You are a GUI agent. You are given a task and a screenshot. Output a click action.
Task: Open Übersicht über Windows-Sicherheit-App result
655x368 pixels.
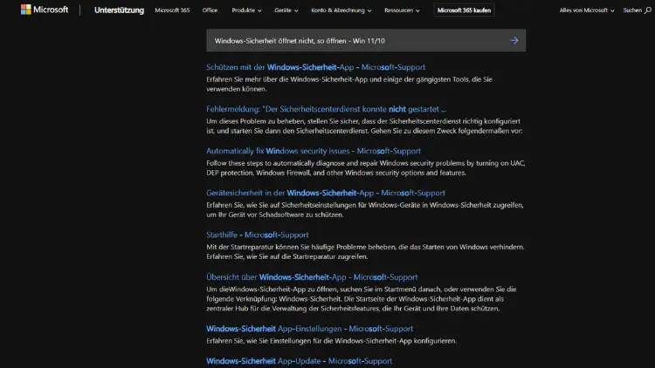point(312,277)
